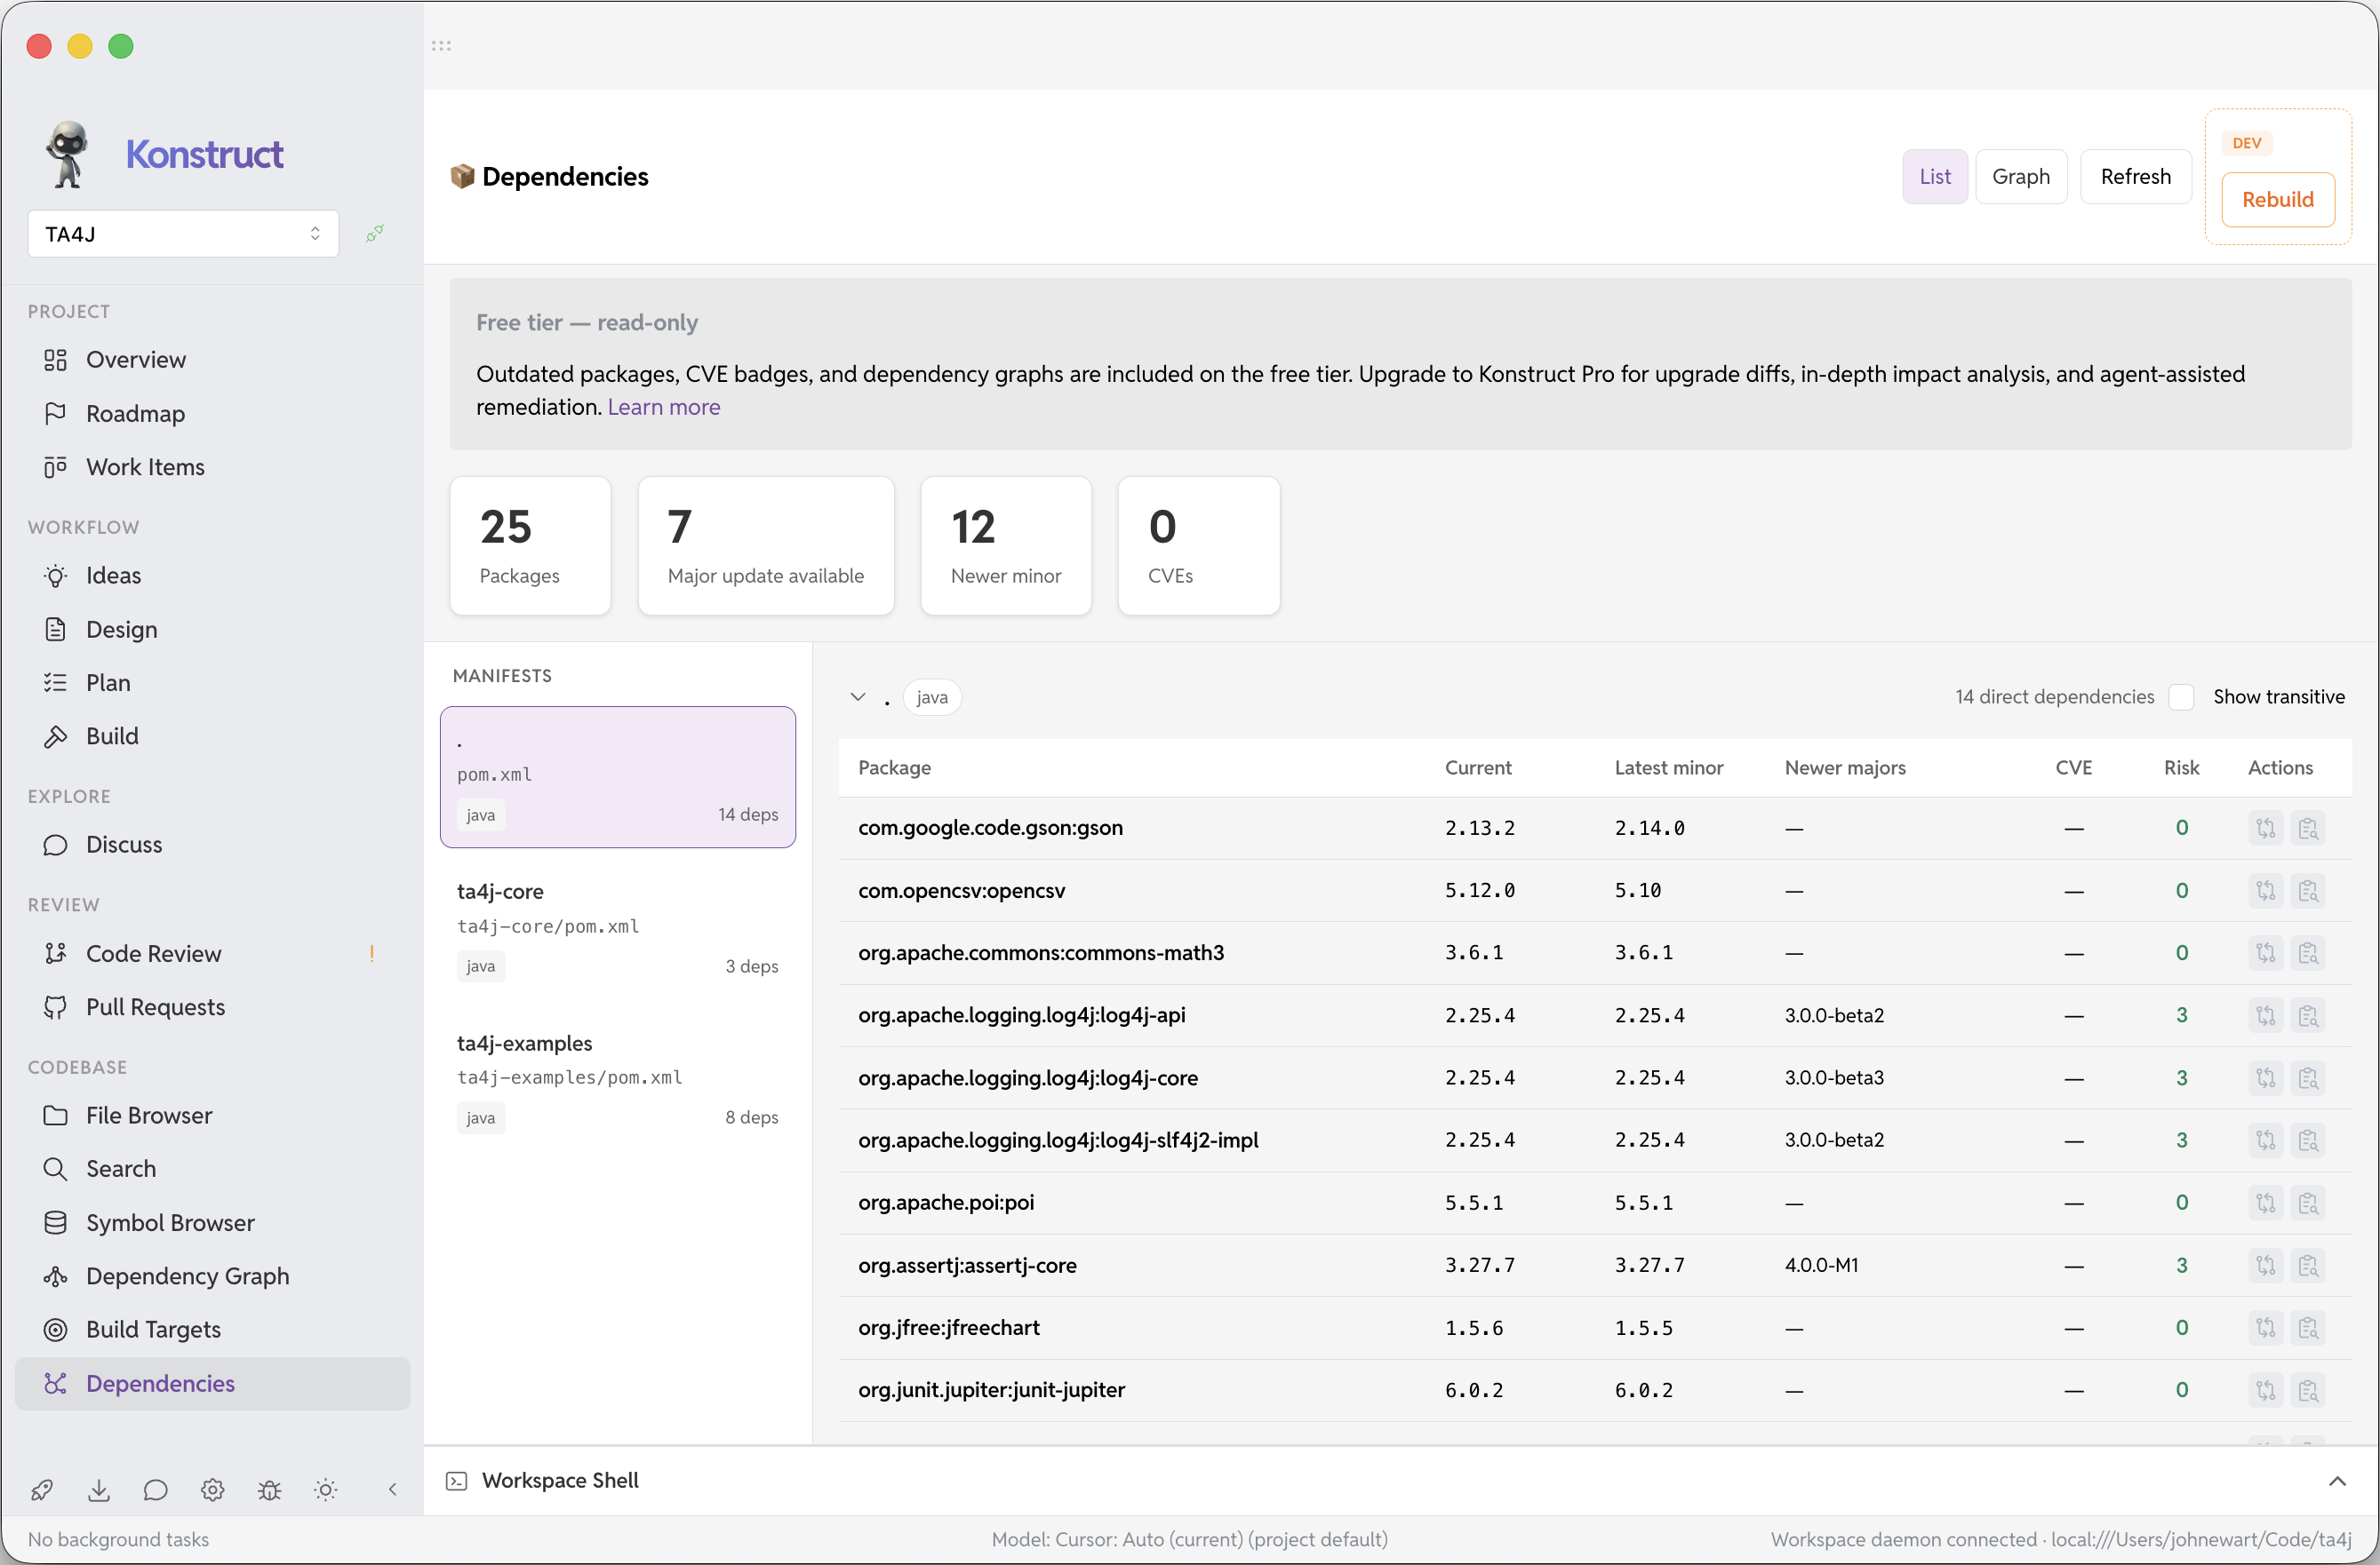The width and height of the screenshot is (2380, 1565).
Task: Click the Model: Cursor: Auto status bar text
Action: (x=1189, y=1539)
